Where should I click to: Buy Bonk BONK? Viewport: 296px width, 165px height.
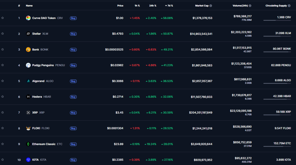[73, 50]
